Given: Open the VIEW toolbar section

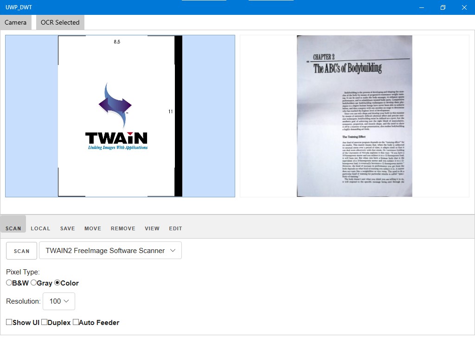Looking at the screenshot, I should pos(152,228).
